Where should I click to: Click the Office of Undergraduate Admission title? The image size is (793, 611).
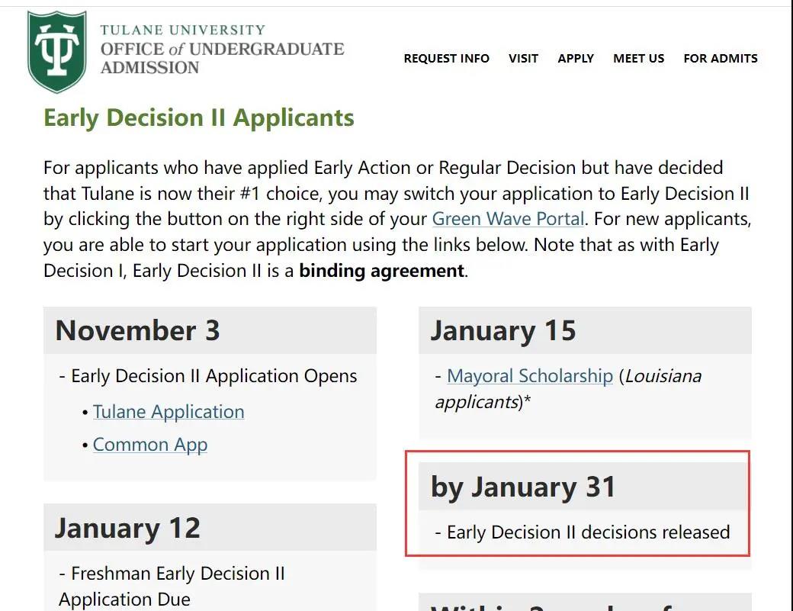(222, 50)
